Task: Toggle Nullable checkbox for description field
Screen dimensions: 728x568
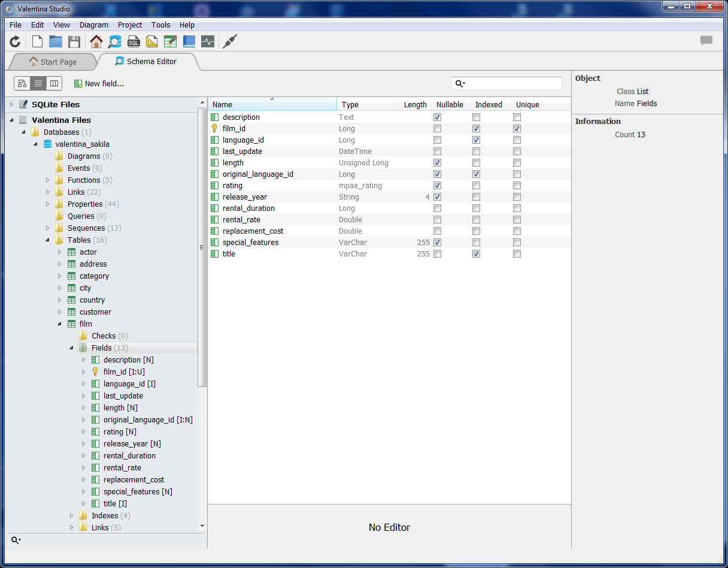Action: tap(438, 117)
